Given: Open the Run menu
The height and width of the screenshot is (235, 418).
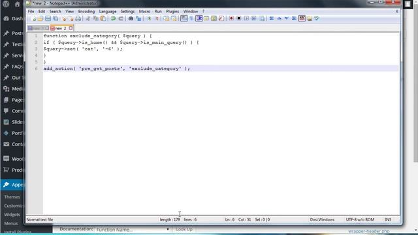Looking at the screenshot, I should [x=158, y=12].
